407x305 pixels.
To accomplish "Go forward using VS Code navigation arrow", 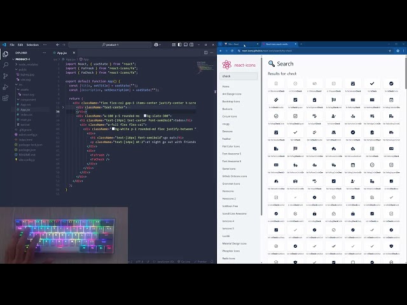I will [64, 45].
